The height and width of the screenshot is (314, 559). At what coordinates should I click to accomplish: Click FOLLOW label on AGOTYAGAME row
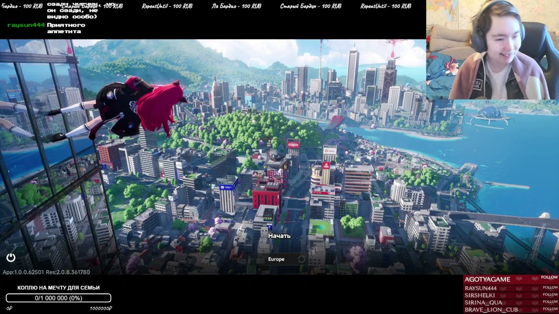click(x=549, y=277)
